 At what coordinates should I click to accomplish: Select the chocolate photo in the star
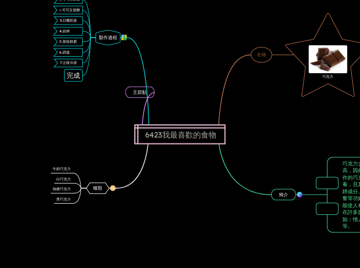click(328, 59)
